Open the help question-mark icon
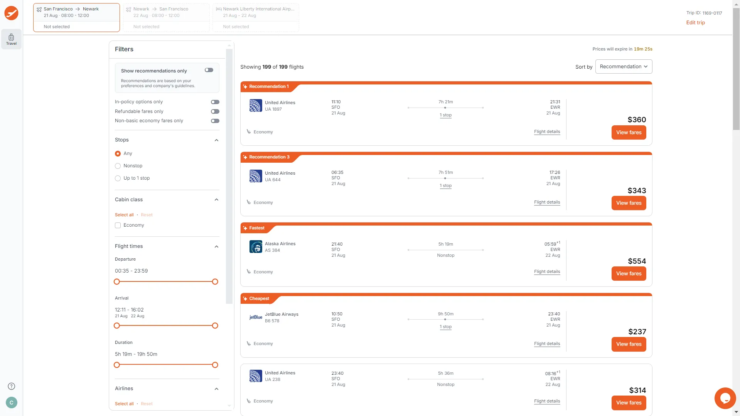The image size is (740, 416). click(11, 386)
